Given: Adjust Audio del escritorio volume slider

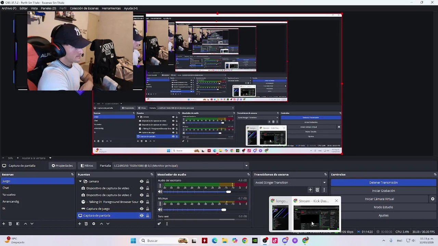Looking at the screenshot, I should (x=228, y=192).
